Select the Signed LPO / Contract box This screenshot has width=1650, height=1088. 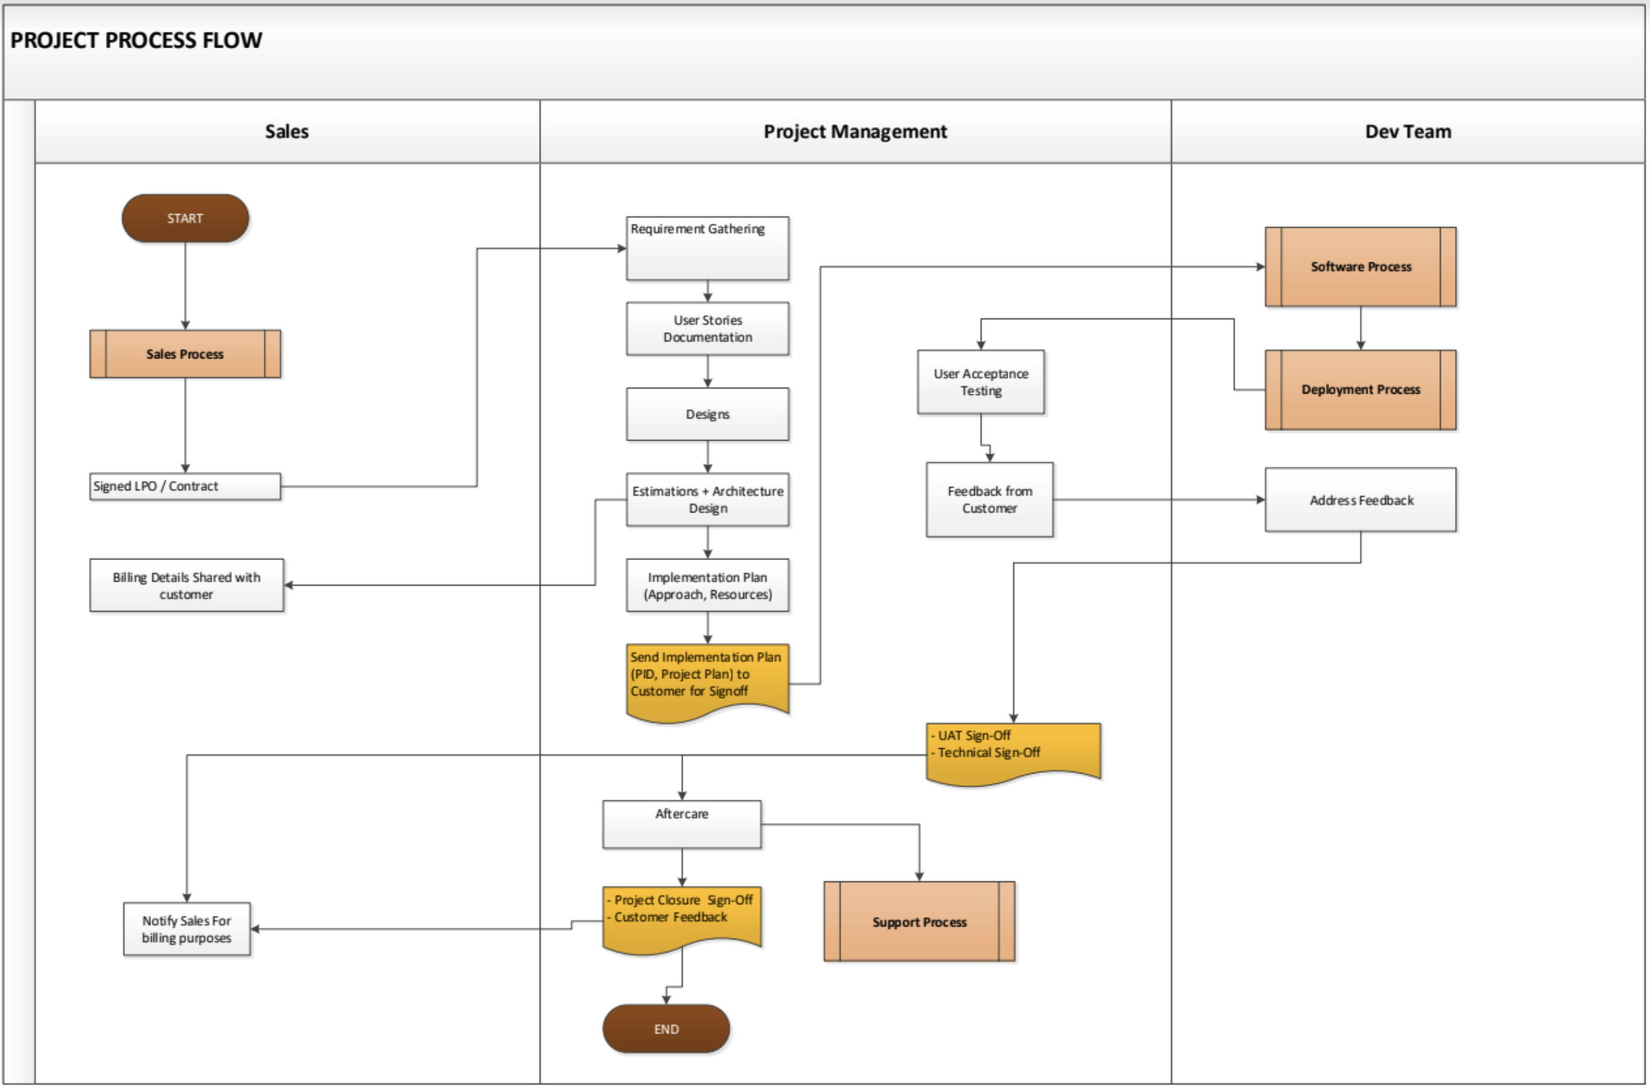coord(185,486)
